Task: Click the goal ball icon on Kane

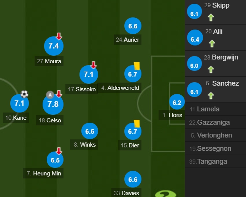Action: [x=24, y=94]
